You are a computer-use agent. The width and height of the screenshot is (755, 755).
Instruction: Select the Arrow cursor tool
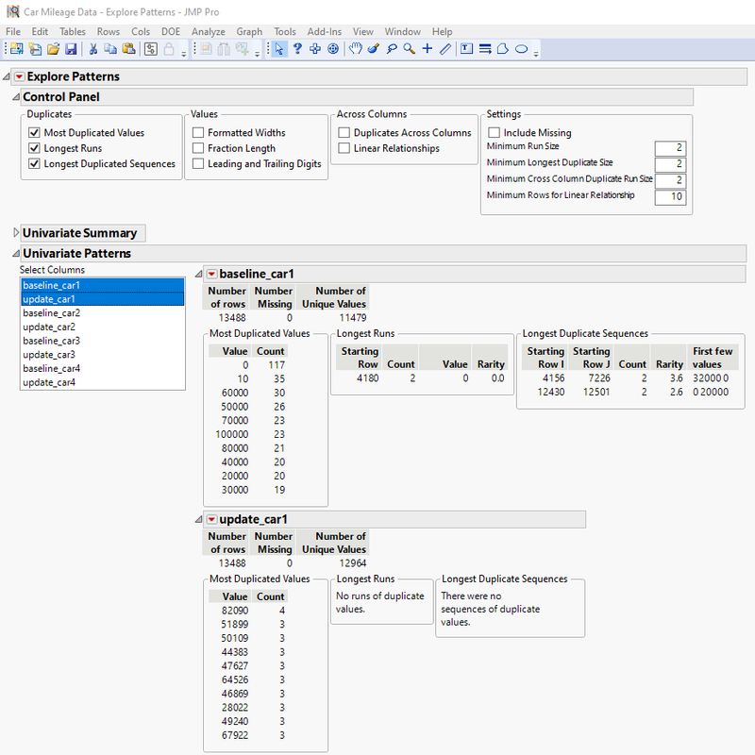(279, 49)
